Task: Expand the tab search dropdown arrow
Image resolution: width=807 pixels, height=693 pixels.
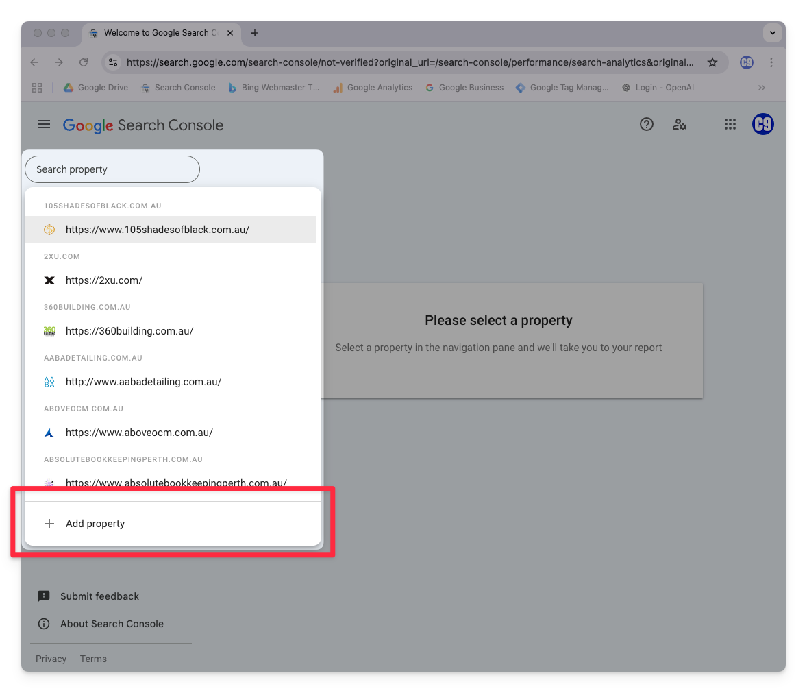Action: [772, 33]
